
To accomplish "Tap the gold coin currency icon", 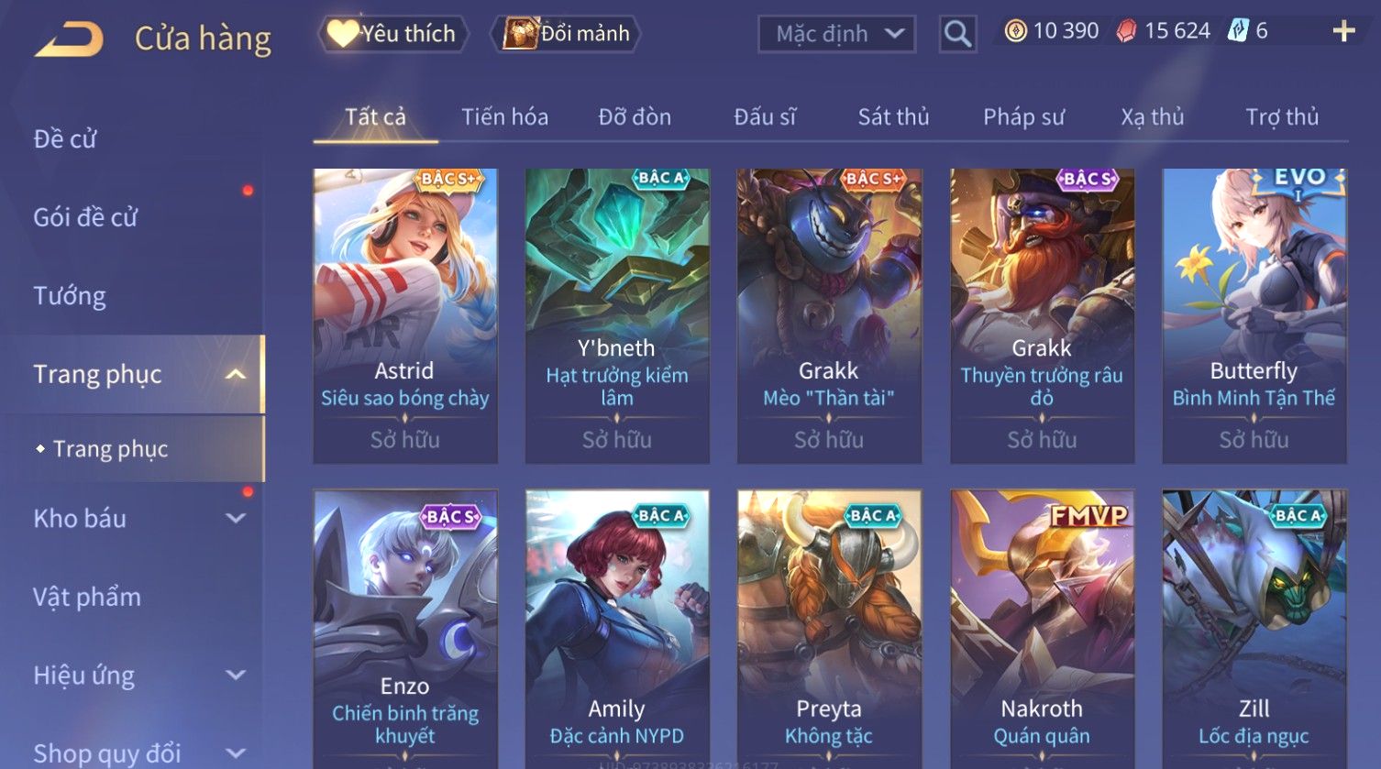I will pyautogui.click(x=1015, y=31).
